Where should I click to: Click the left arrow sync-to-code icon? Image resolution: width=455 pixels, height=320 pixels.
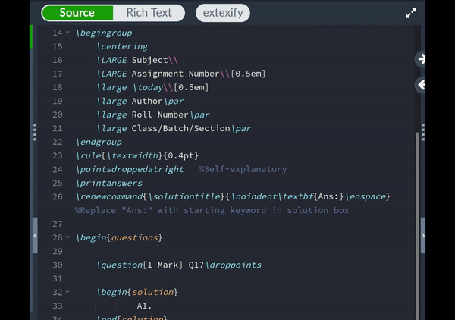point(421,85)
